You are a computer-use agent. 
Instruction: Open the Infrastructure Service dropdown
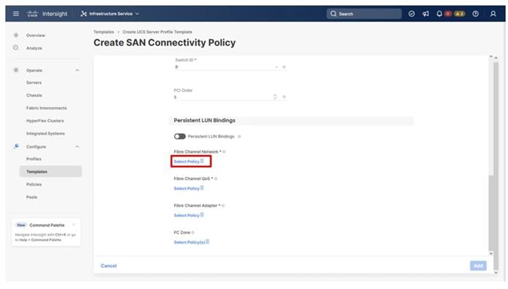click(110, 14)
